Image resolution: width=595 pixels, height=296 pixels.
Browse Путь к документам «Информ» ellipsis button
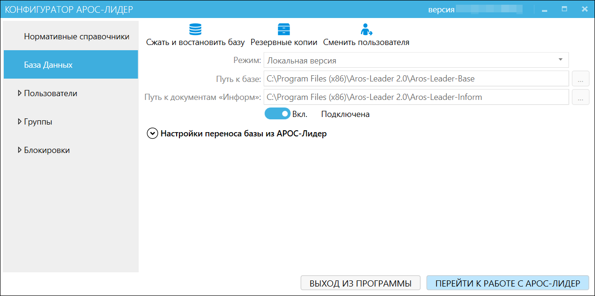point(580,98)
